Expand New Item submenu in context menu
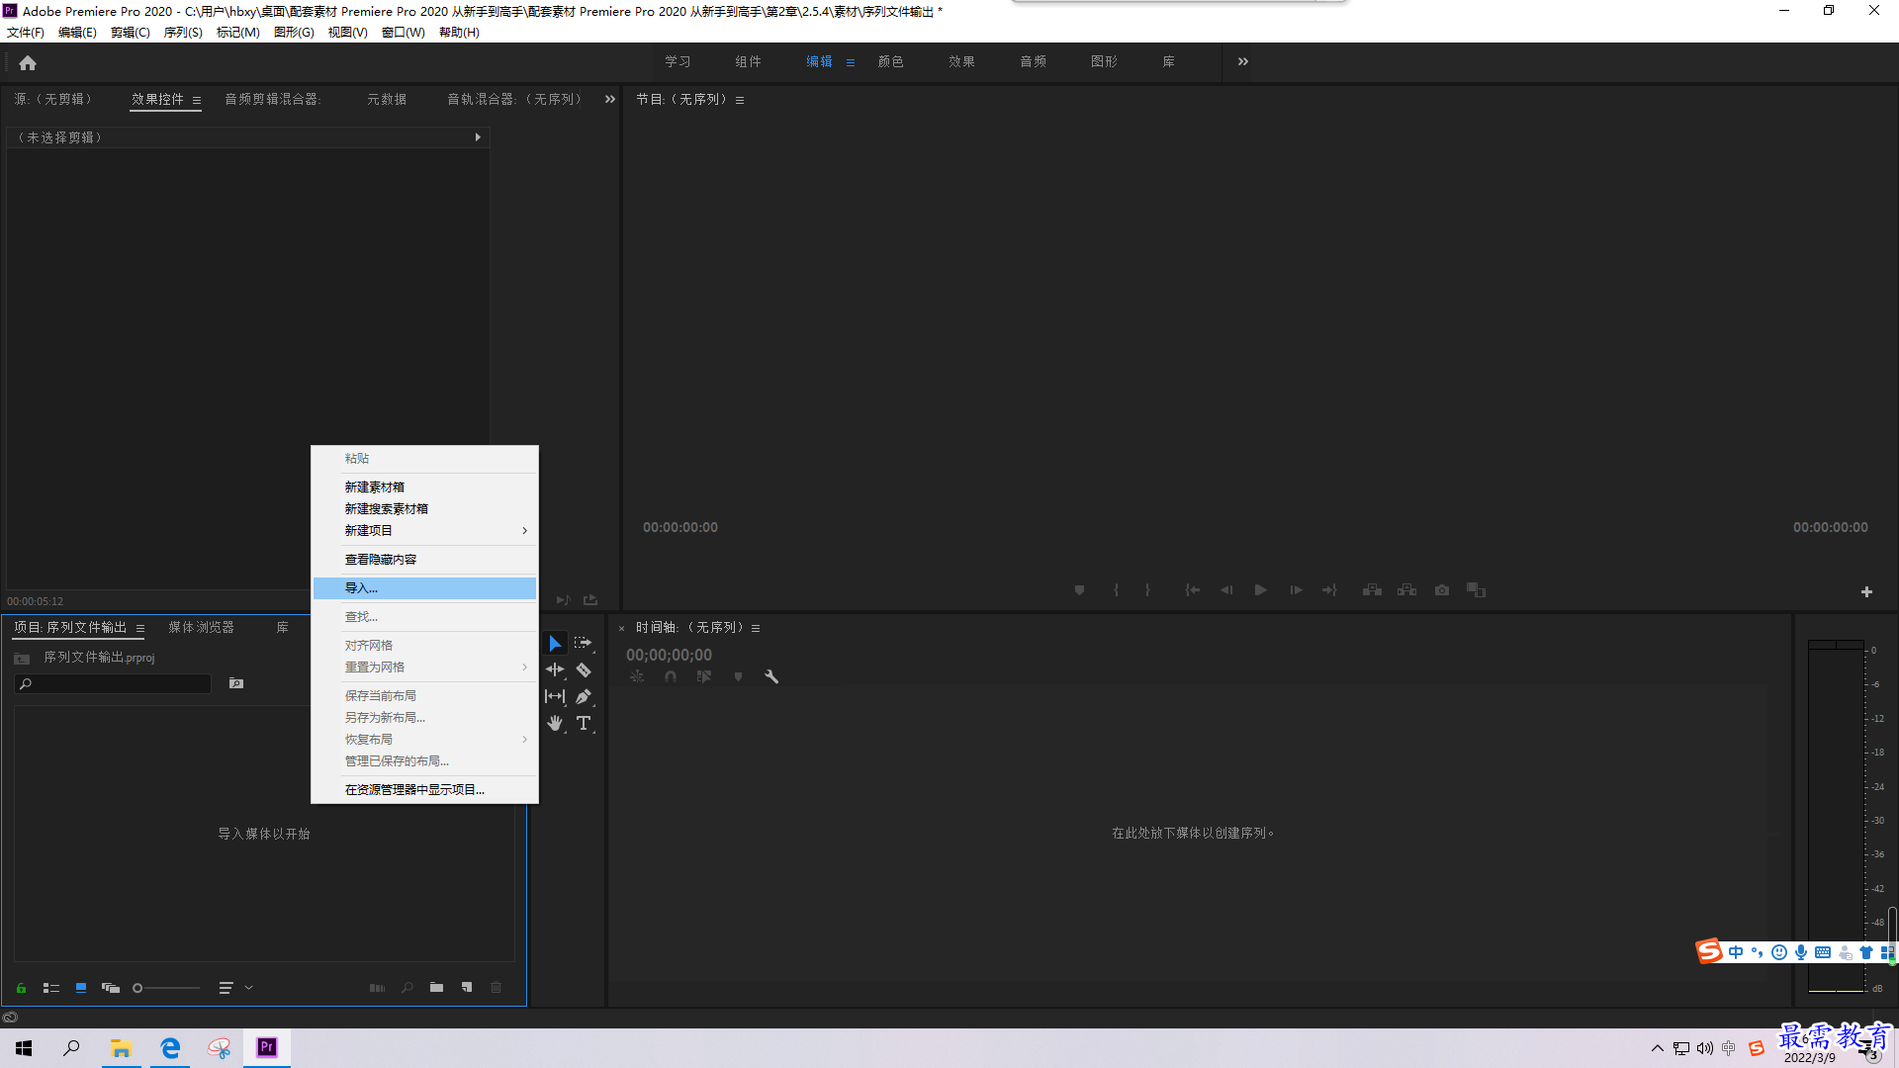Image resolution: width=1899 pixels, height=1068 pixels. pos(524,531)
